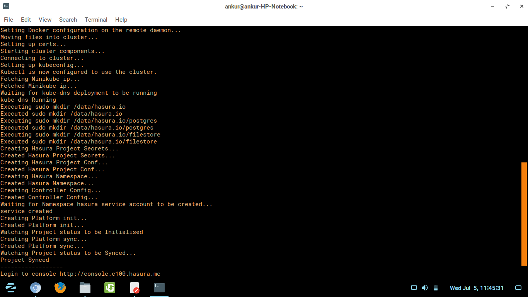Click the 'Moving files into cluster...' line
528x297 pixels.
tap(49, 37)
